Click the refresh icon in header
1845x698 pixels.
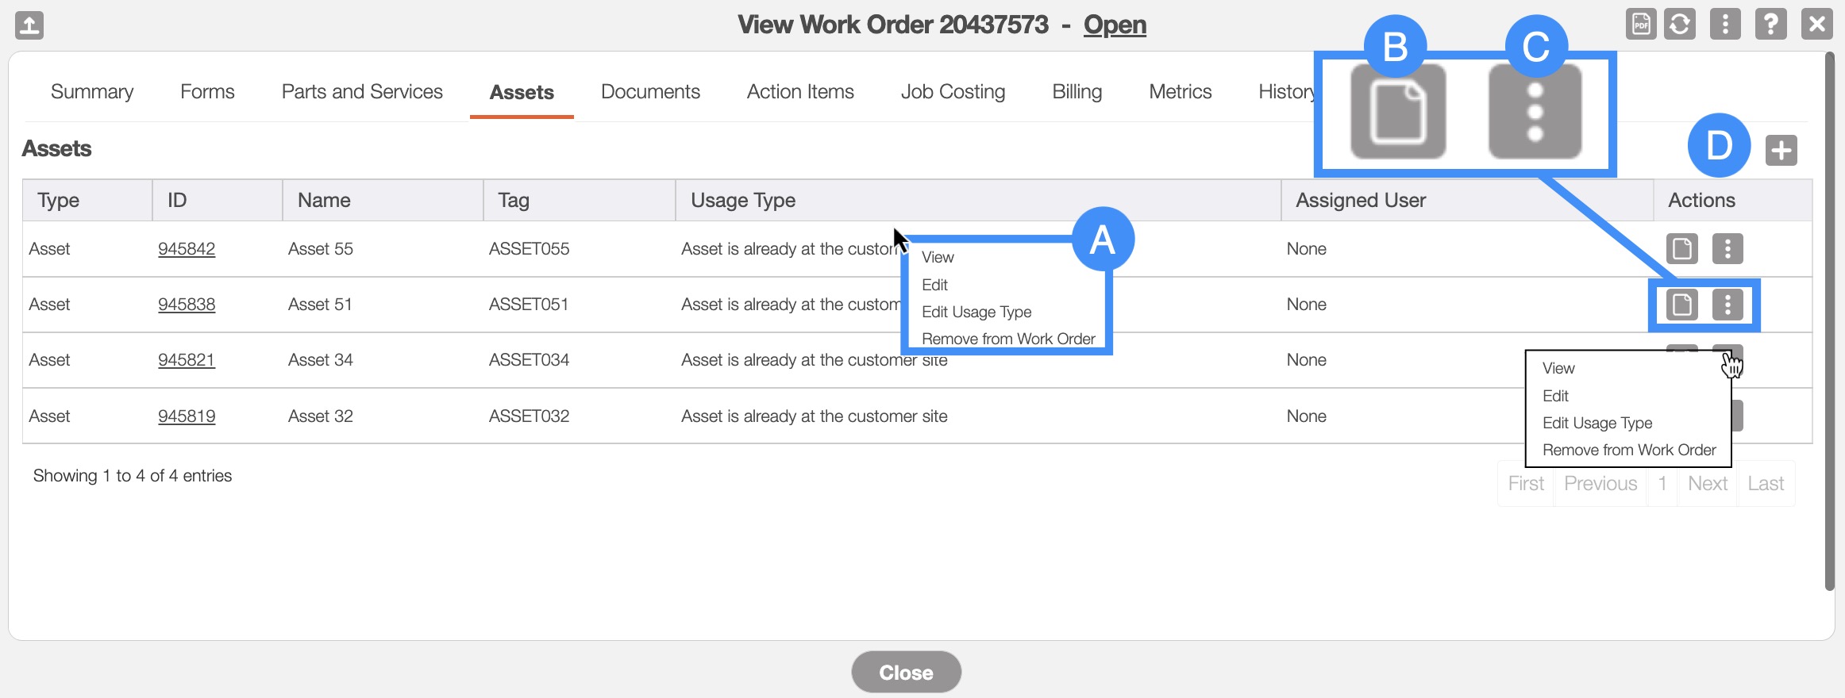(1680, 25)
